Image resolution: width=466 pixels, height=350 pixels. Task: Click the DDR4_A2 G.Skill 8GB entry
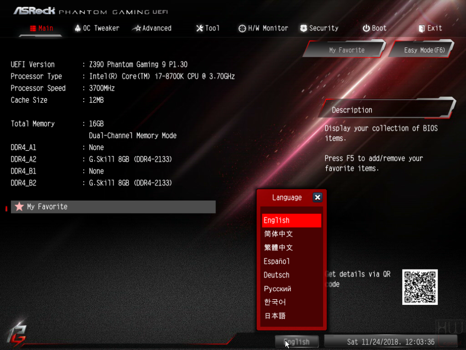(131, 160)
